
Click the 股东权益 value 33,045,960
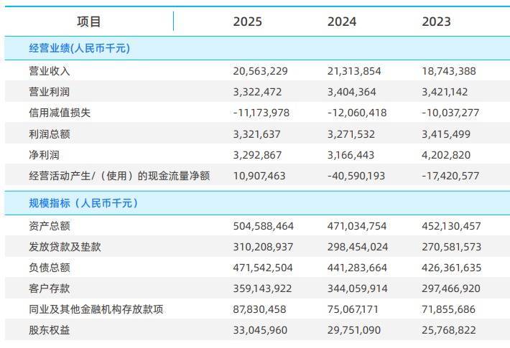coord(261,330)
